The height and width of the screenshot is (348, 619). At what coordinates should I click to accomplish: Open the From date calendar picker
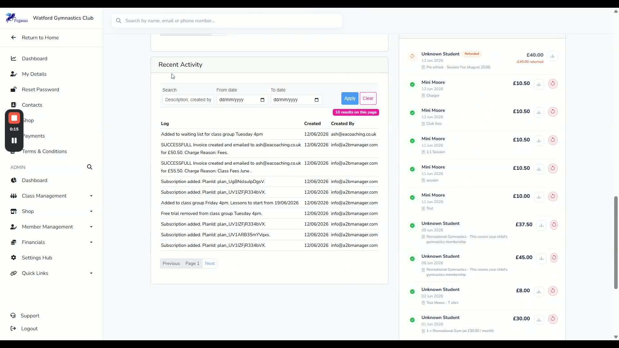262,100
